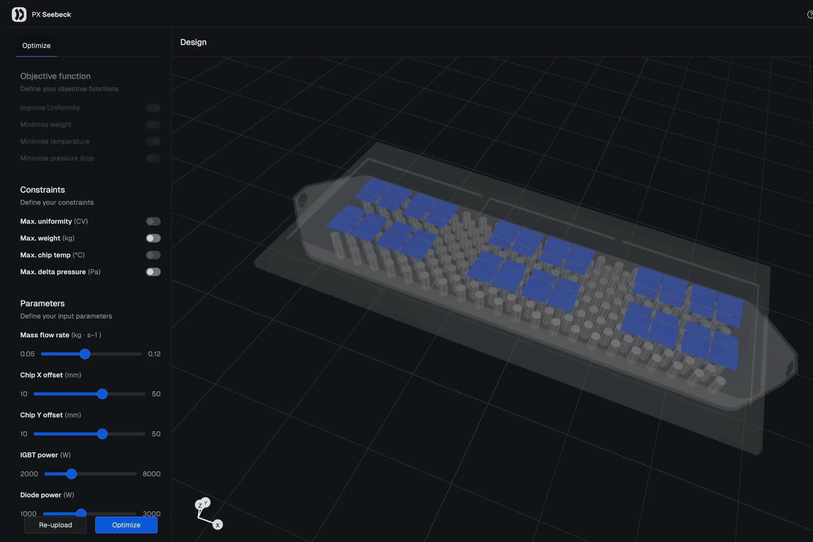Click the PX Seebeck app title
The image size is (813, 542).
pos(51,15)
